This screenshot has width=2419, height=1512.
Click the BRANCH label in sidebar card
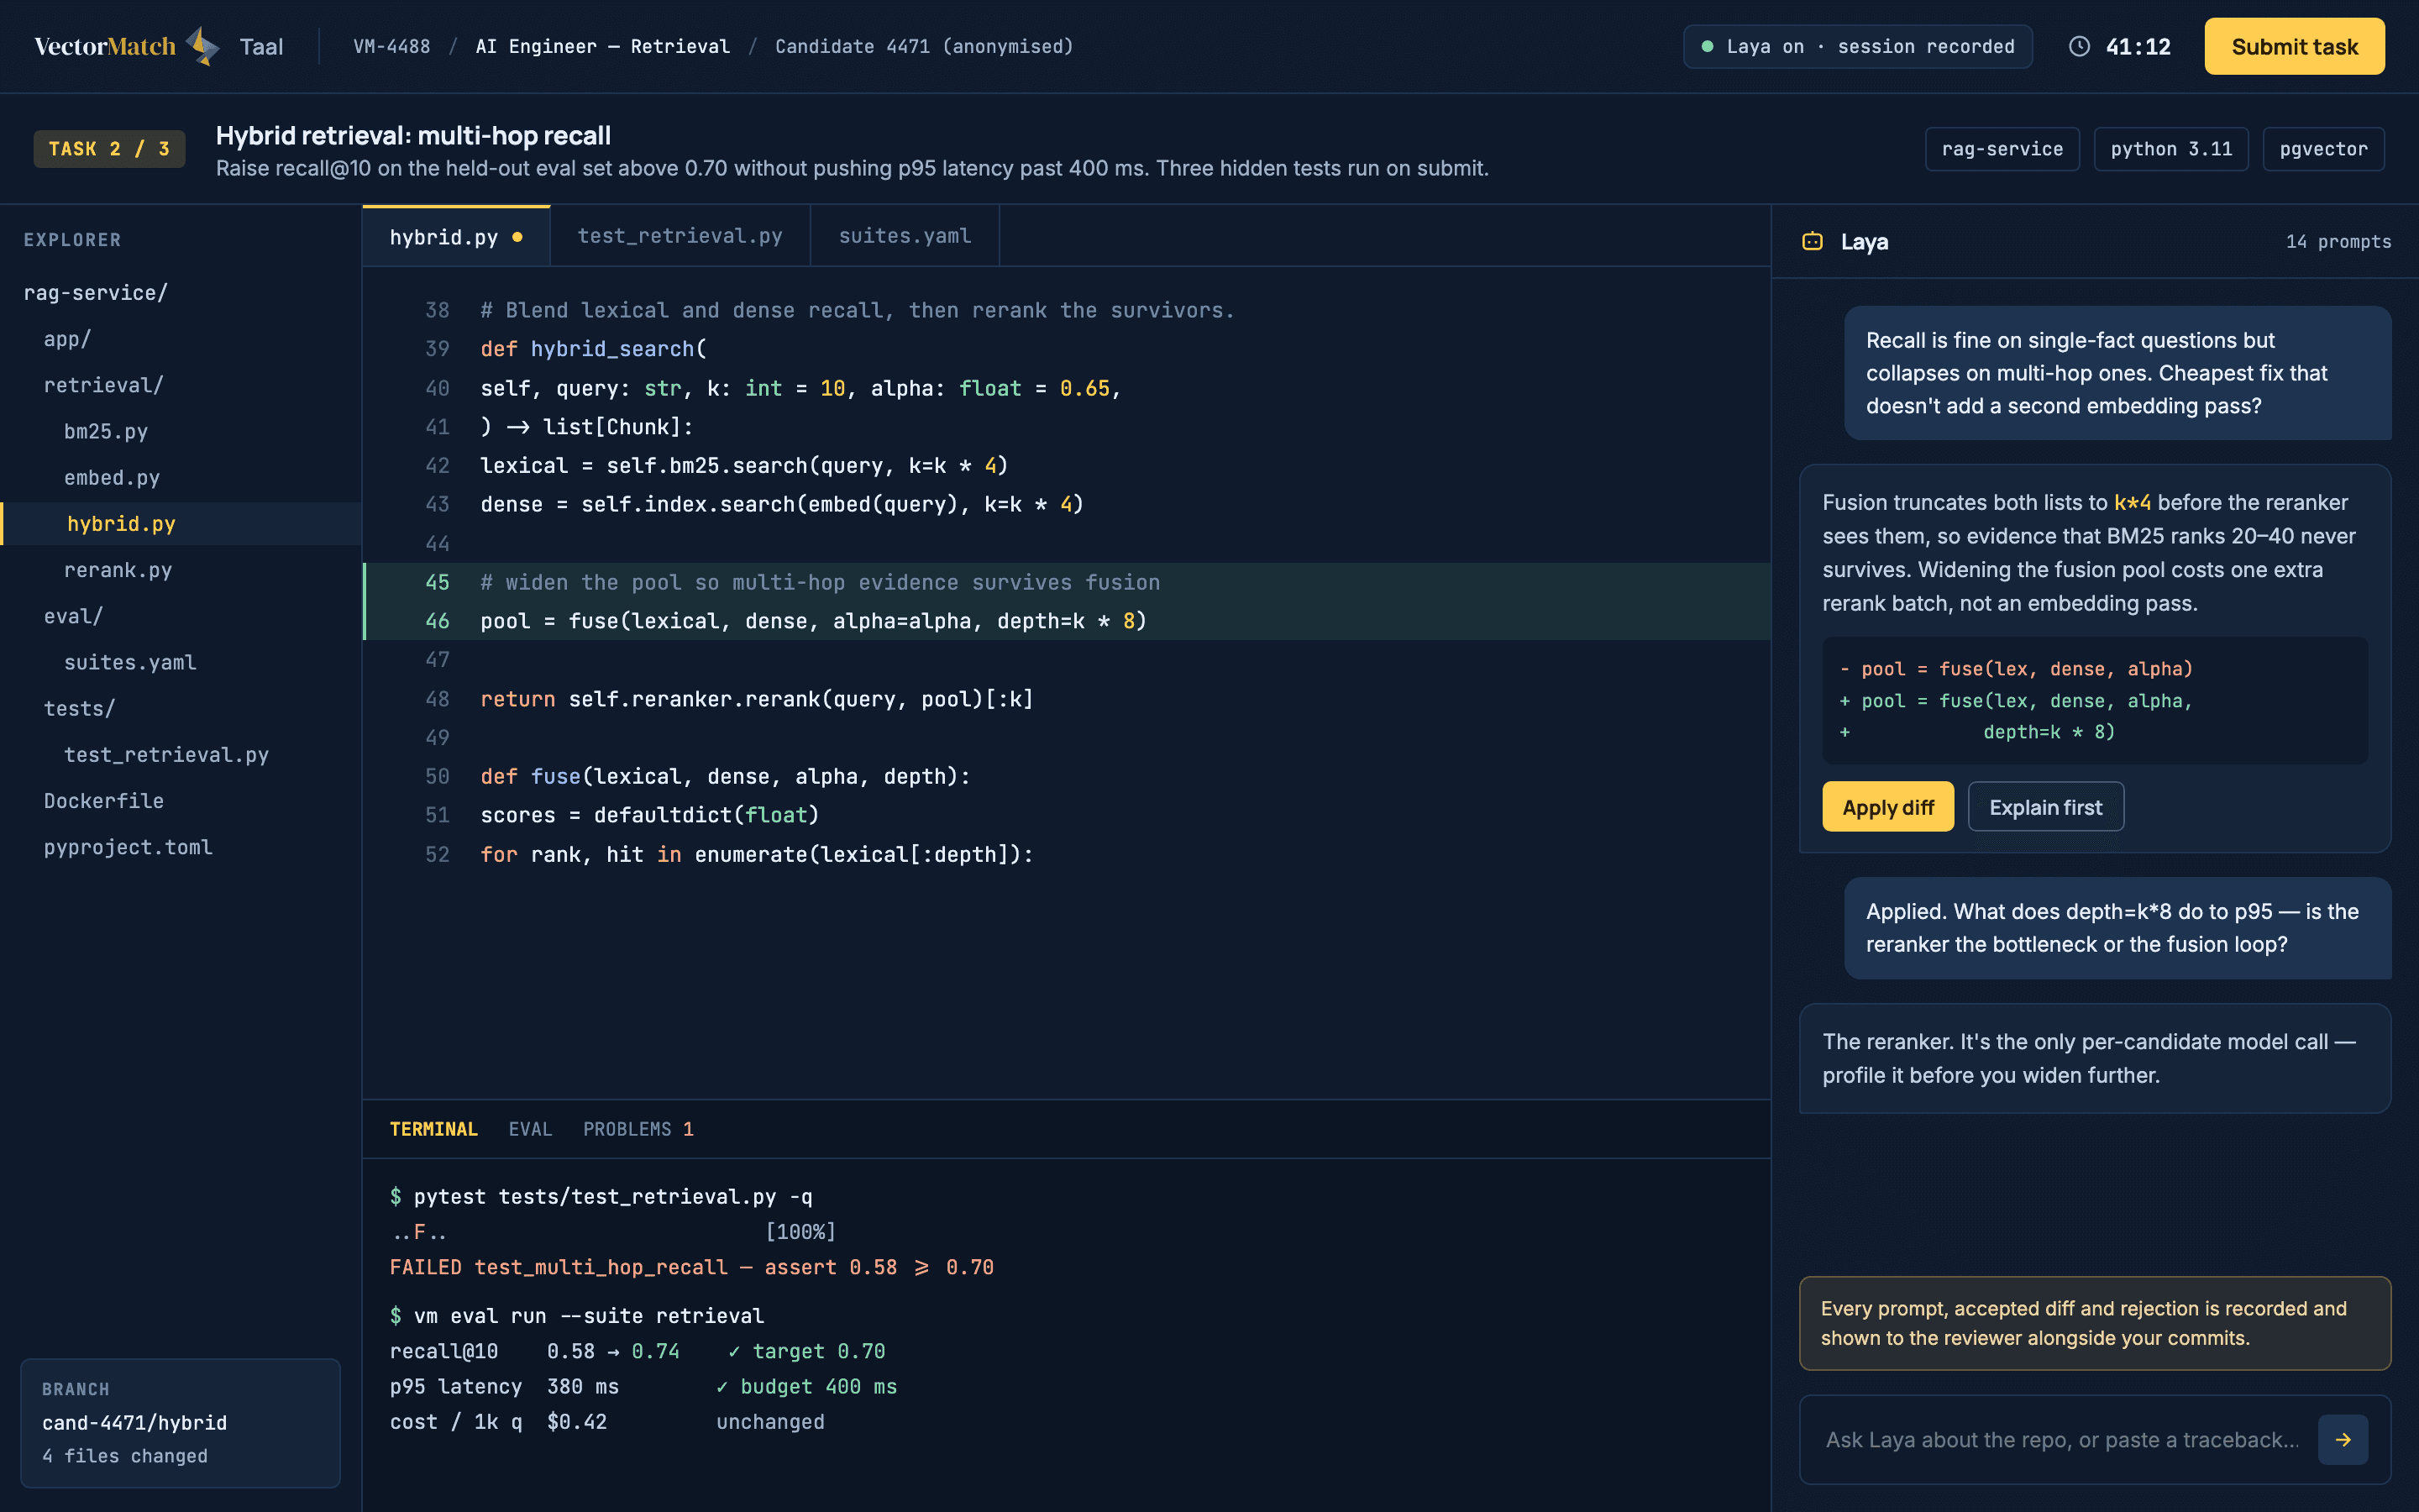pyautogui.click(x=75, y=1389)
